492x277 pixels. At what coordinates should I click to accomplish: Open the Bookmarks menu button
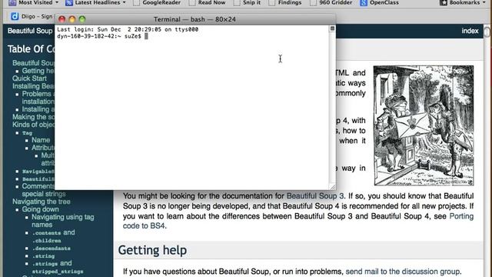pyautogui.click(x=464, y=2)
